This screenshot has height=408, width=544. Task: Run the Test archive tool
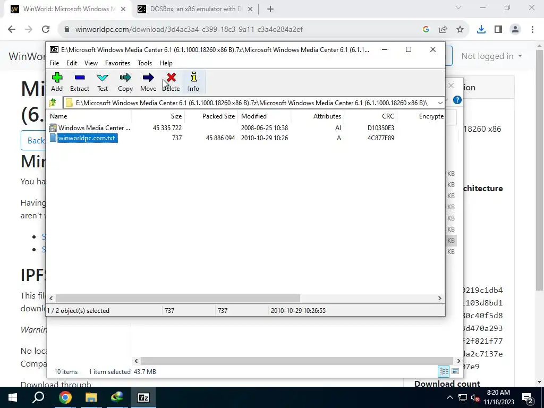tap(103, 82)
